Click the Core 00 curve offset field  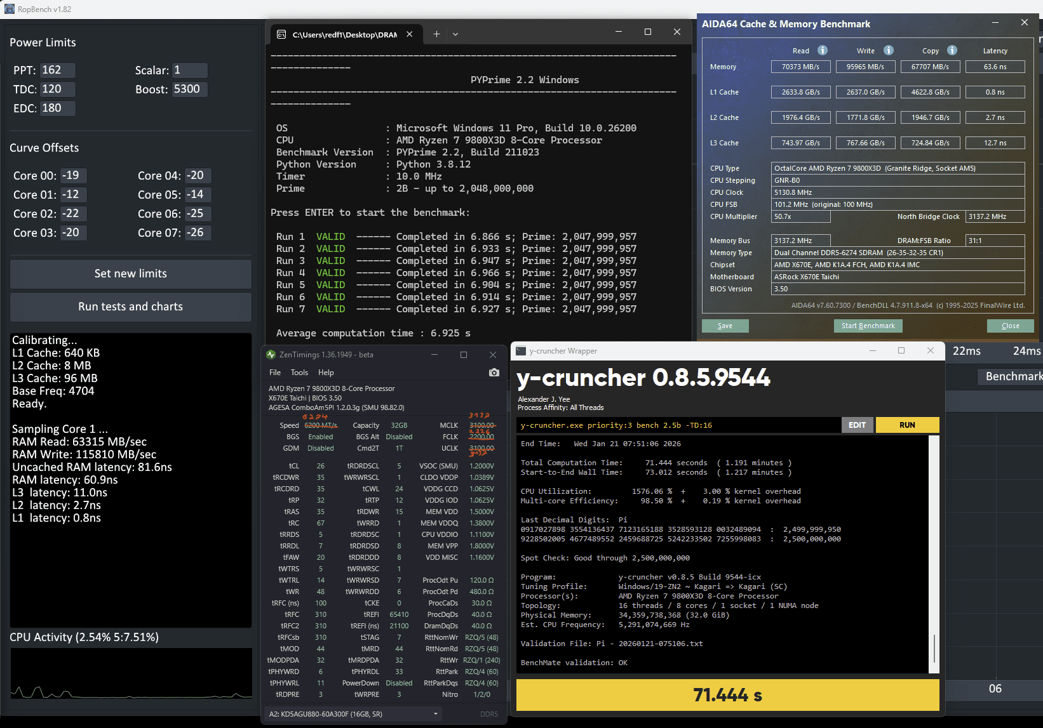pyautogui.click(x=74, y=176)
